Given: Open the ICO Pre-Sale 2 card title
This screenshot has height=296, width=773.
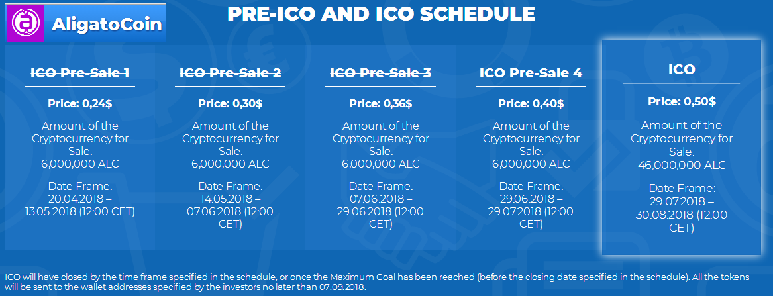Looking at the screenshot, I should [x=231, y=74].
